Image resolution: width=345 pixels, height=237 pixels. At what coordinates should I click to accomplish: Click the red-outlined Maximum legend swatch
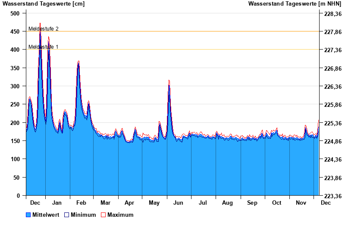coord(103,215)
